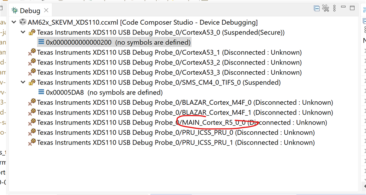The height and width of the screenshot is (195, 366).
Task: Close the Debug tab
Action: coord(46,10)
